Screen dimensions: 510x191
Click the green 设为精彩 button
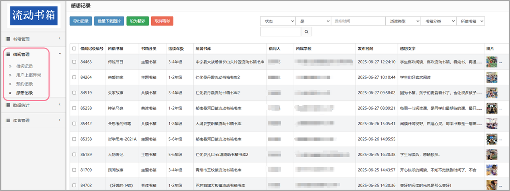137,21
